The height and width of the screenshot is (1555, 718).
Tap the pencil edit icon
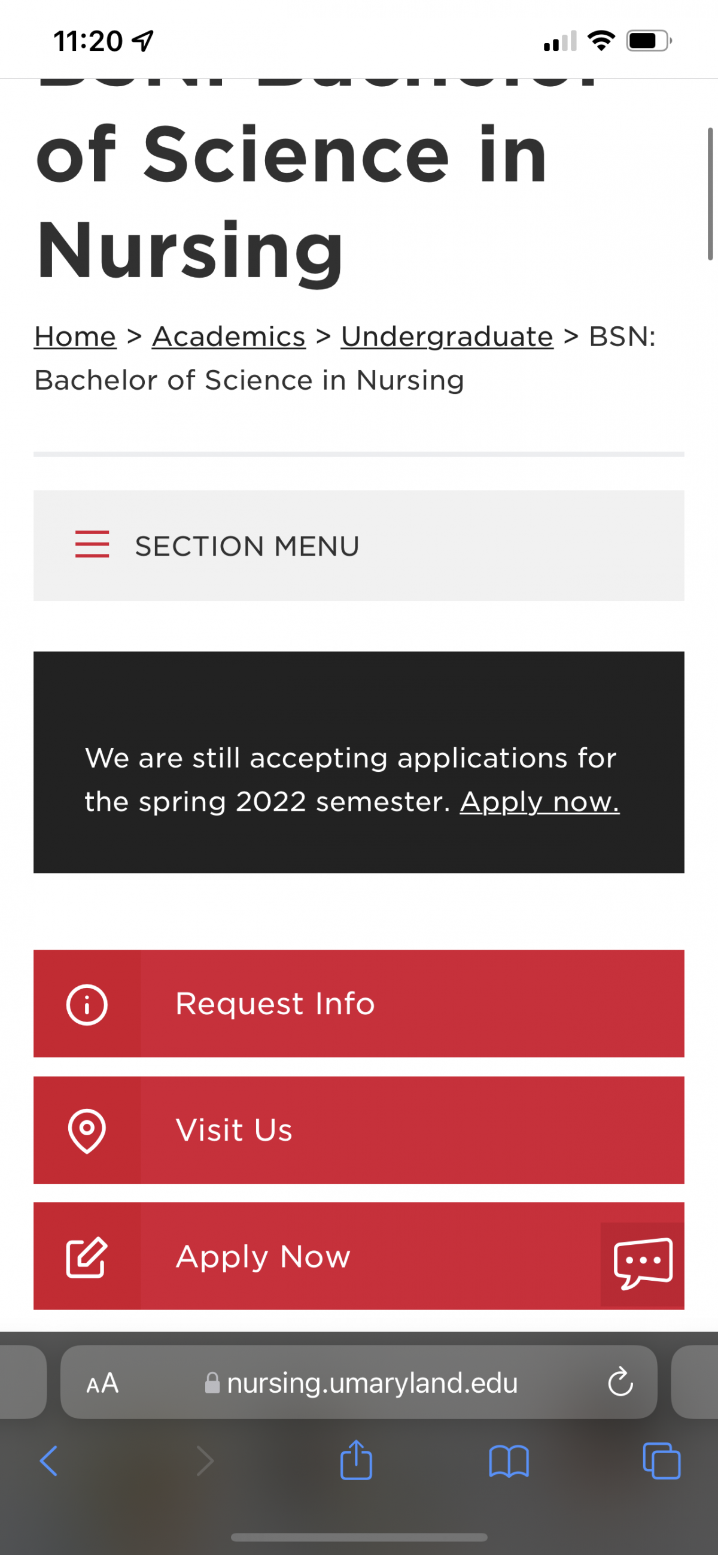[87, 1257]
